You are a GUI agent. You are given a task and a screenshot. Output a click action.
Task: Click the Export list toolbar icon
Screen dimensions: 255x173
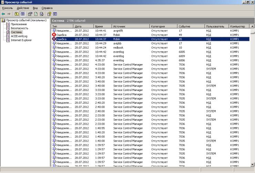click(x=42, y=14)
